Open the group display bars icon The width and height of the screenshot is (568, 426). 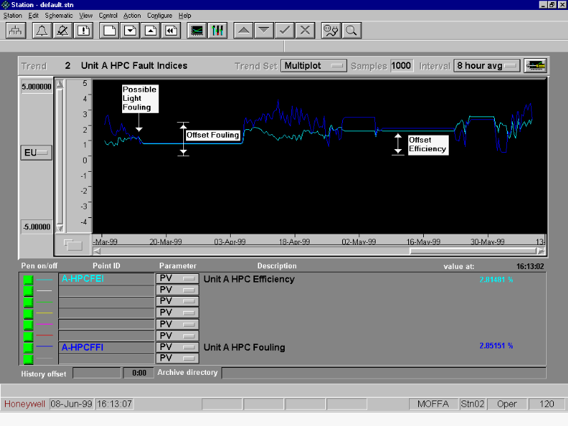218,31
